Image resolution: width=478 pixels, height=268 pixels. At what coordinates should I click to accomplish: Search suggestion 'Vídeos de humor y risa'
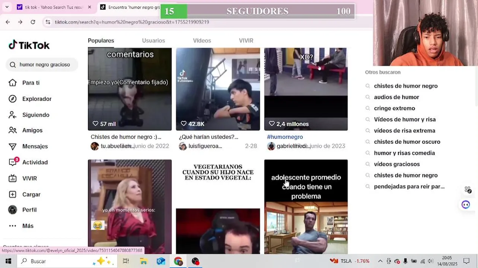(405, 119)
